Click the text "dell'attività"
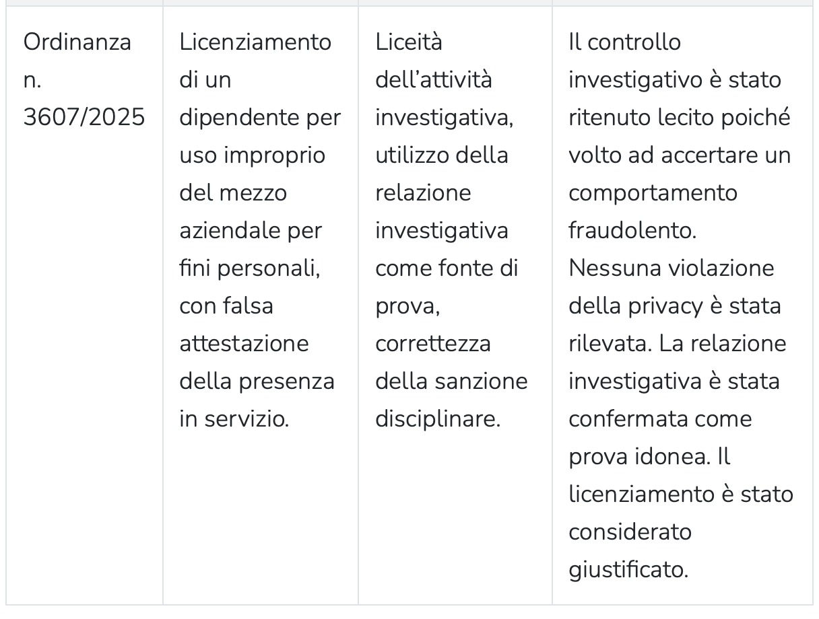The width and height of the screenshot is (819, 619). point(434,80)
